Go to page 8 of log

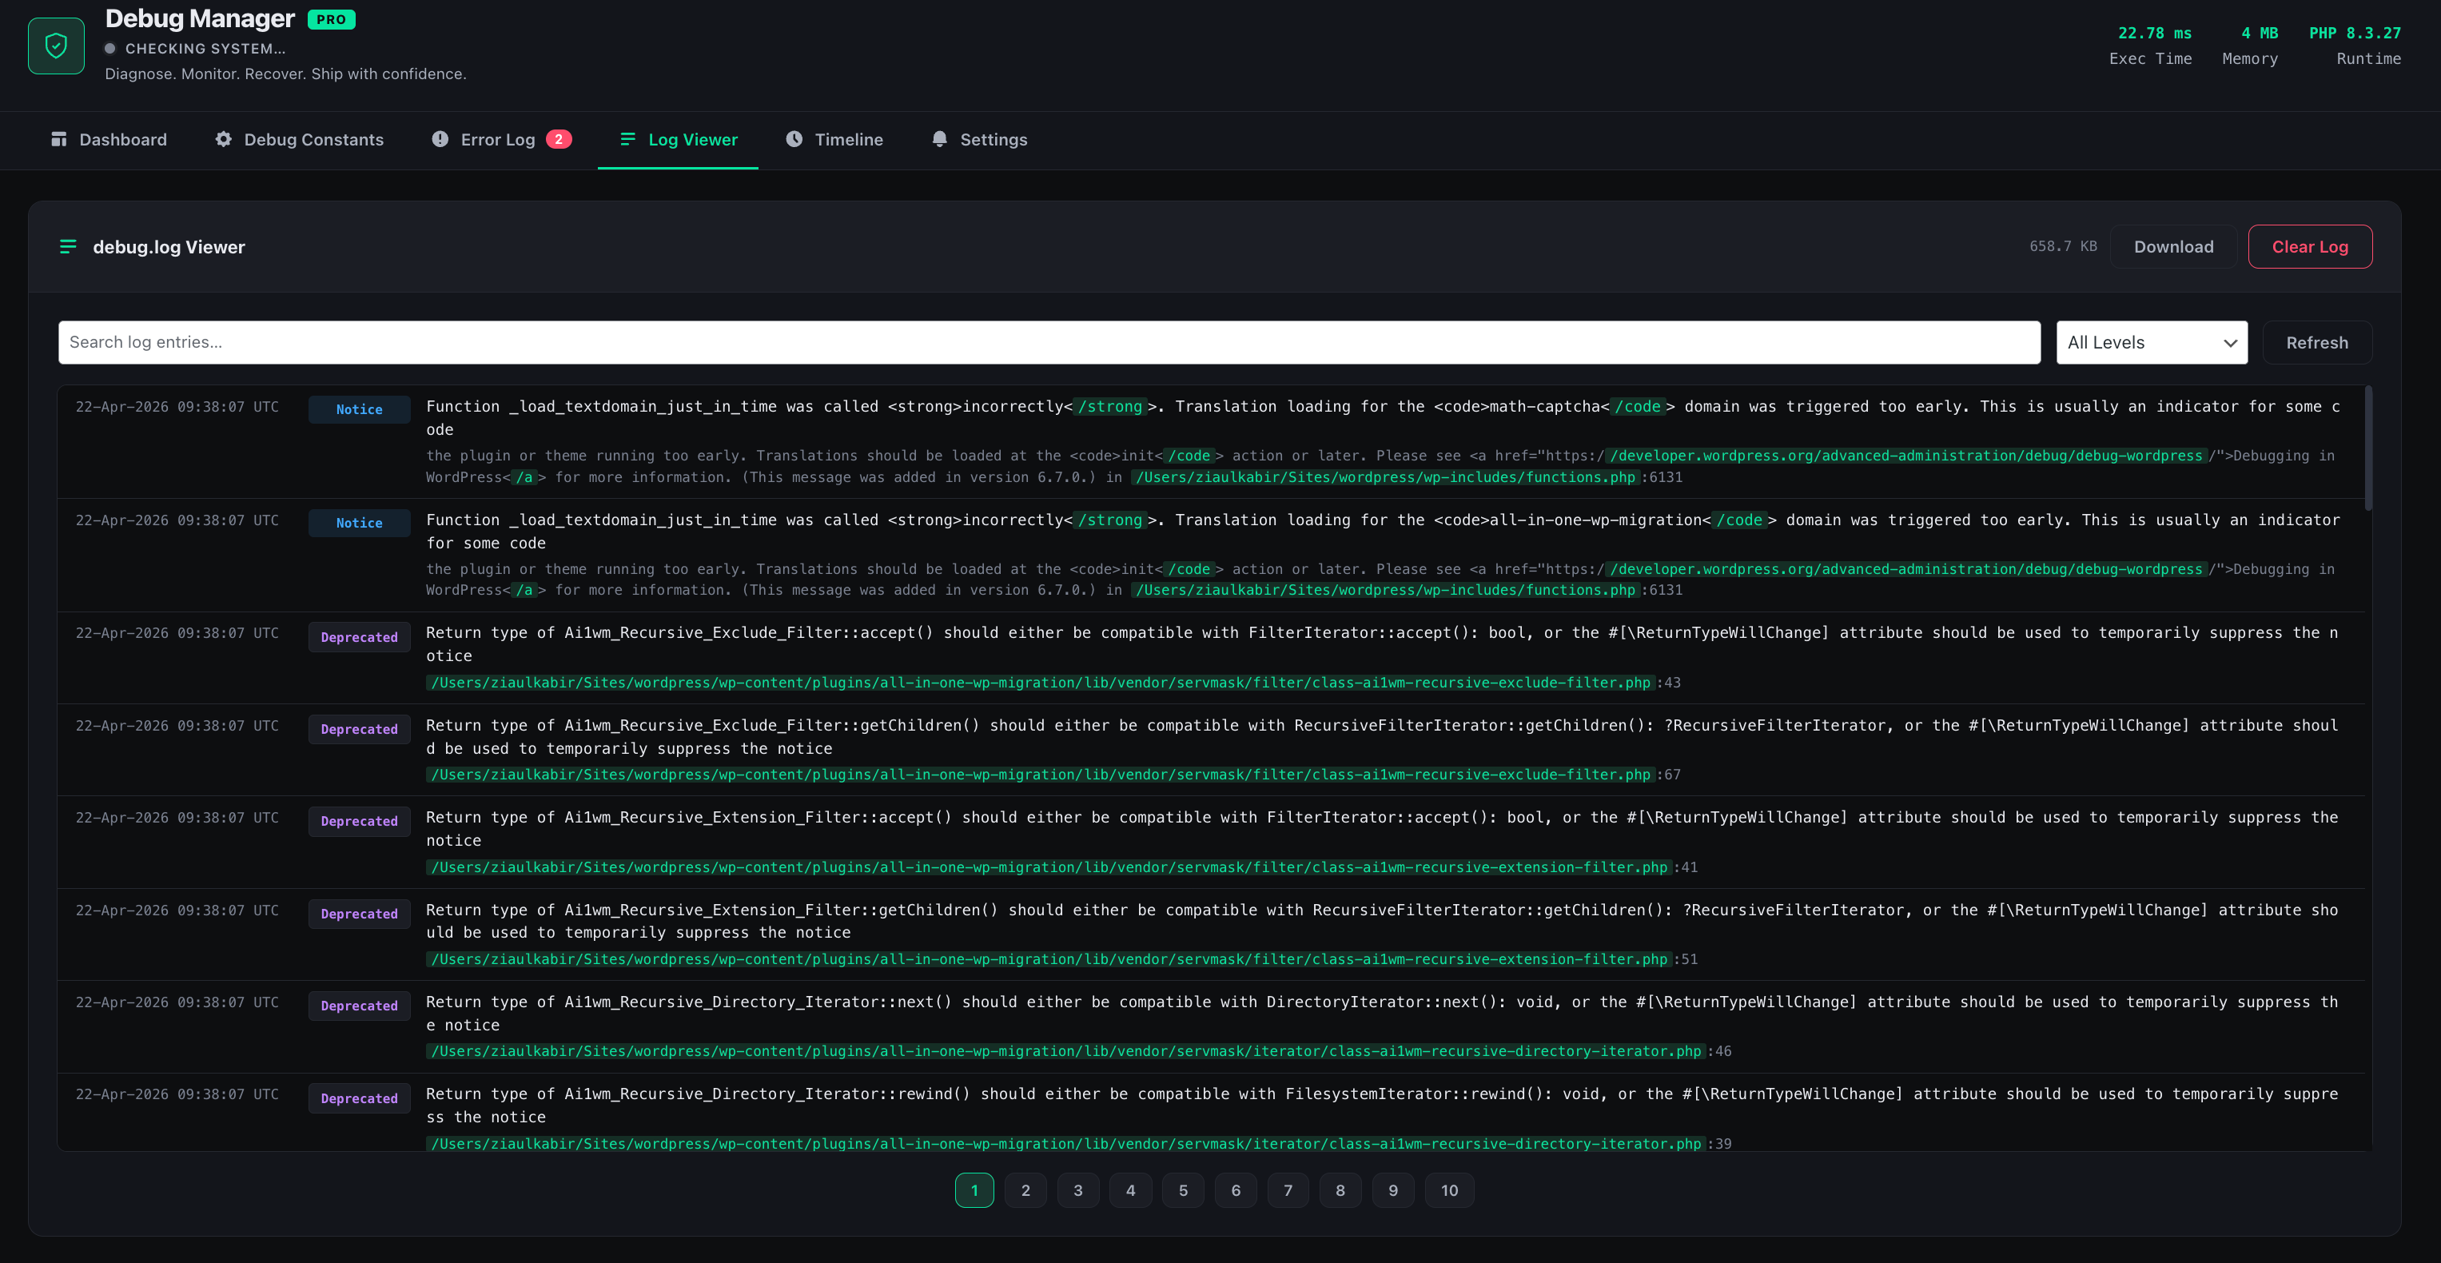[x=1340, y=1190]
